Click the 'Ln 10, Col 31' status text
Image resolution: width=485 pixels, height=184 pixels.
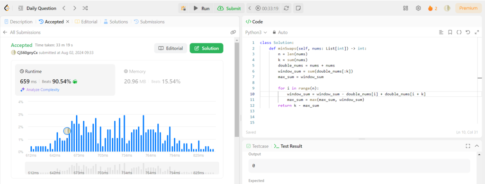[x=467, y=132]
